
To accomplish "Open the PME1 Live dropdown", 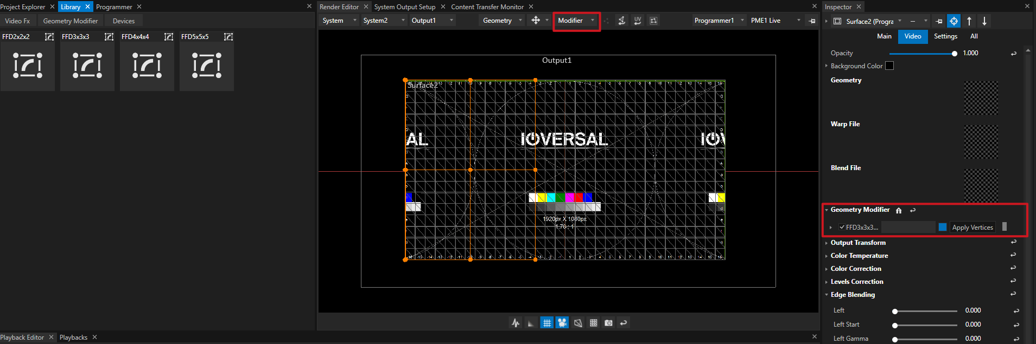I will coord(776,21).
